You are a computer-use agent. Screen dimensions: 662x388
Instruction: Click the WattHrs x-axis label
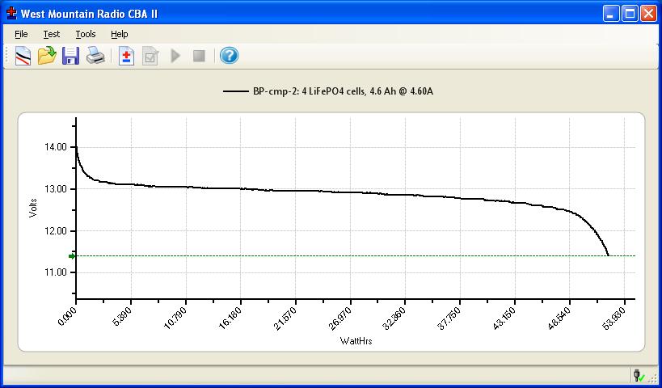(356, 340)
